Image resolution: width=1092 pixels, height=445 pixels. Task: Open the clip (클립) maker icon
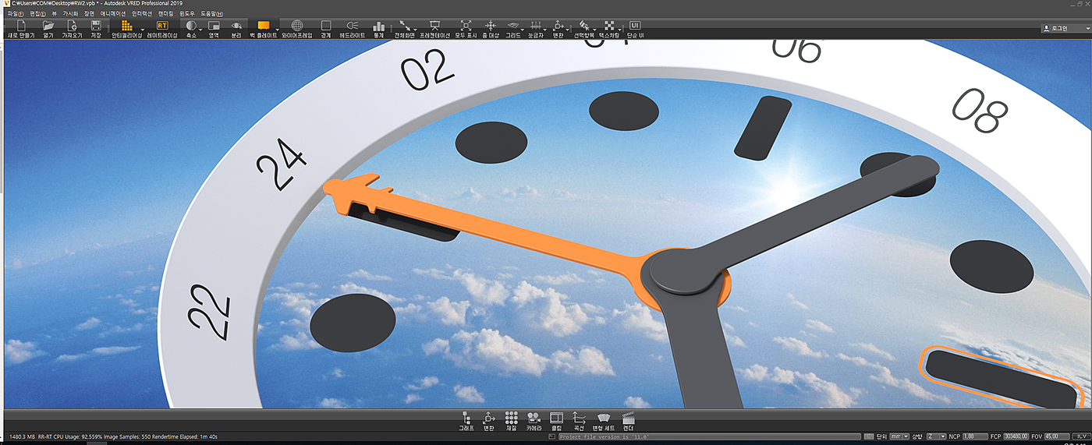click(556, 419)
